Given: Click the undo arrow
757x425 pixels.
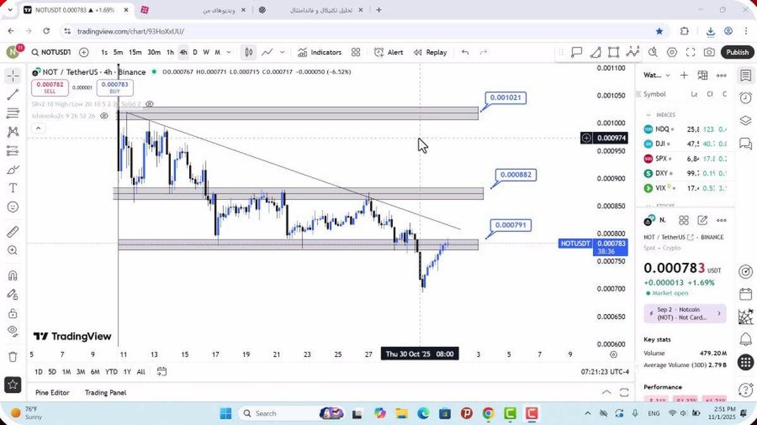Looking at the screenshot, I should tap(465, 52).
